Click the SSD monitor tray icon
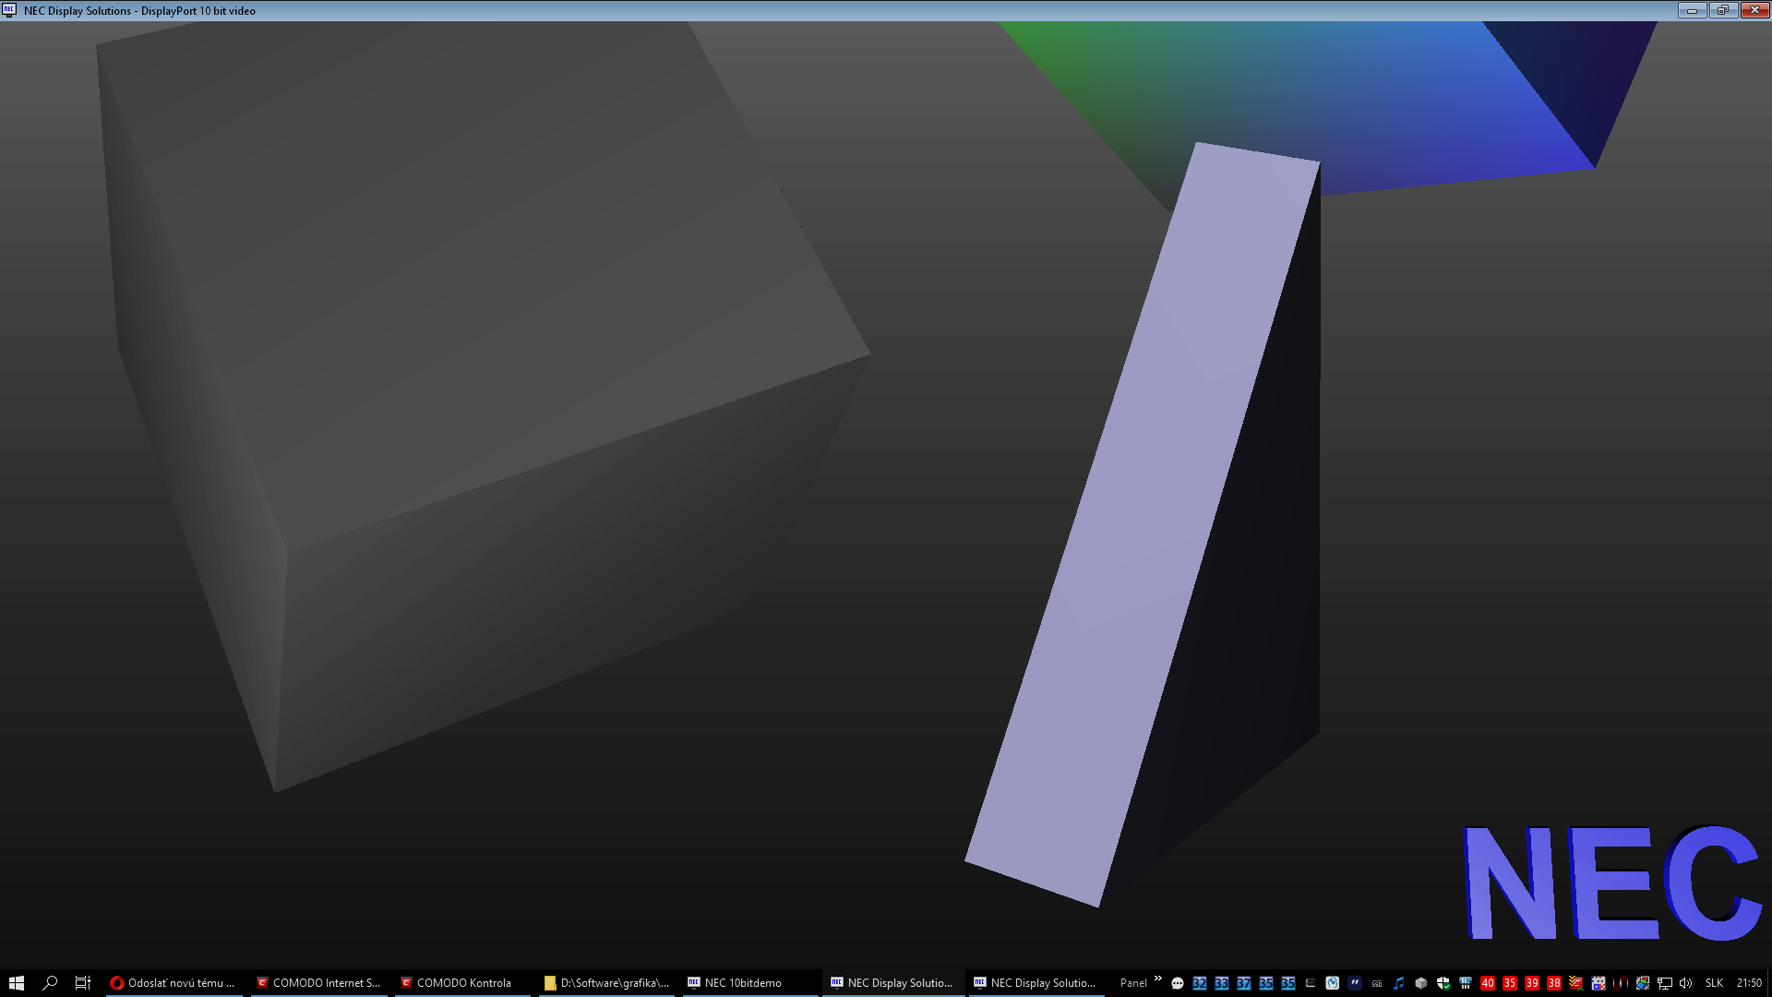The image size is (1772, 997). [x=1377, y=983]
